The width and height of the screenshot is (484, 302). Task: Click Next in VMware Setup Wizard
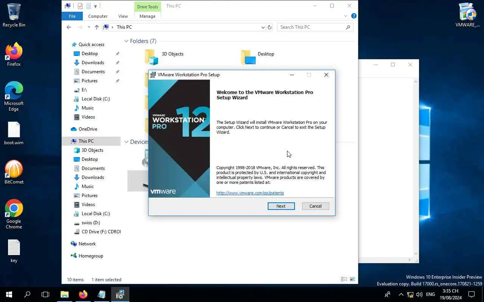tap(281, 206)
